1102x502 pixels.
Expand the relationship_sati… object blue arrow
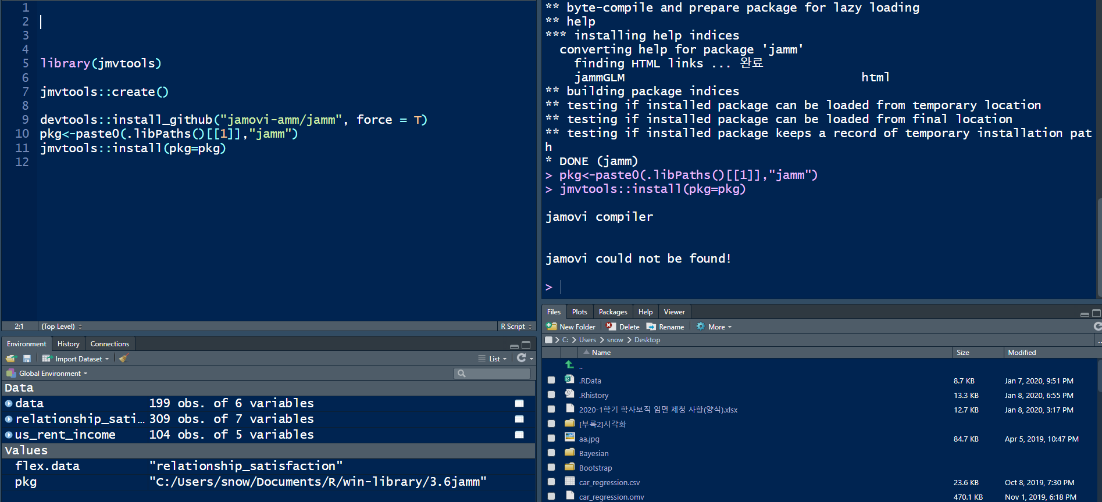pyautogui.click(x=9, y=419)
